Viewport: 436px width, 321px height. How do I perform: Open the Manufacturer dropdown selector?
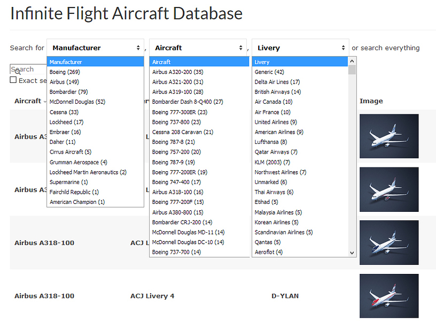coord(95,48)
